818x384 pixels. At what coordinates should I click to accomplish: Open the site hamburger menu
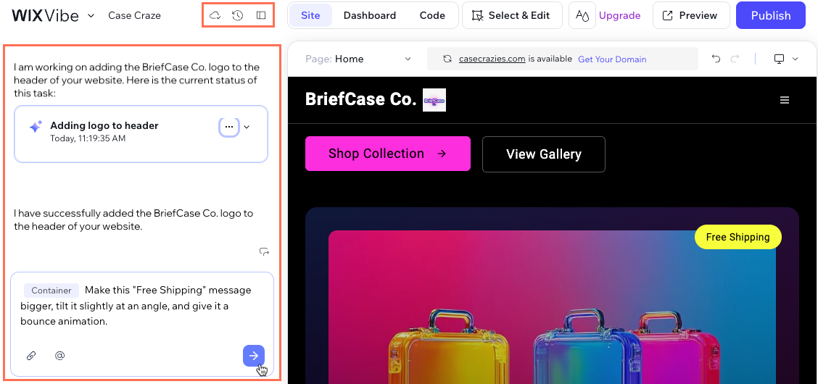pos(784,100)
